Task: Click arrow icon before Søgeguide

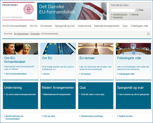Action: click(x=112, y=17)
